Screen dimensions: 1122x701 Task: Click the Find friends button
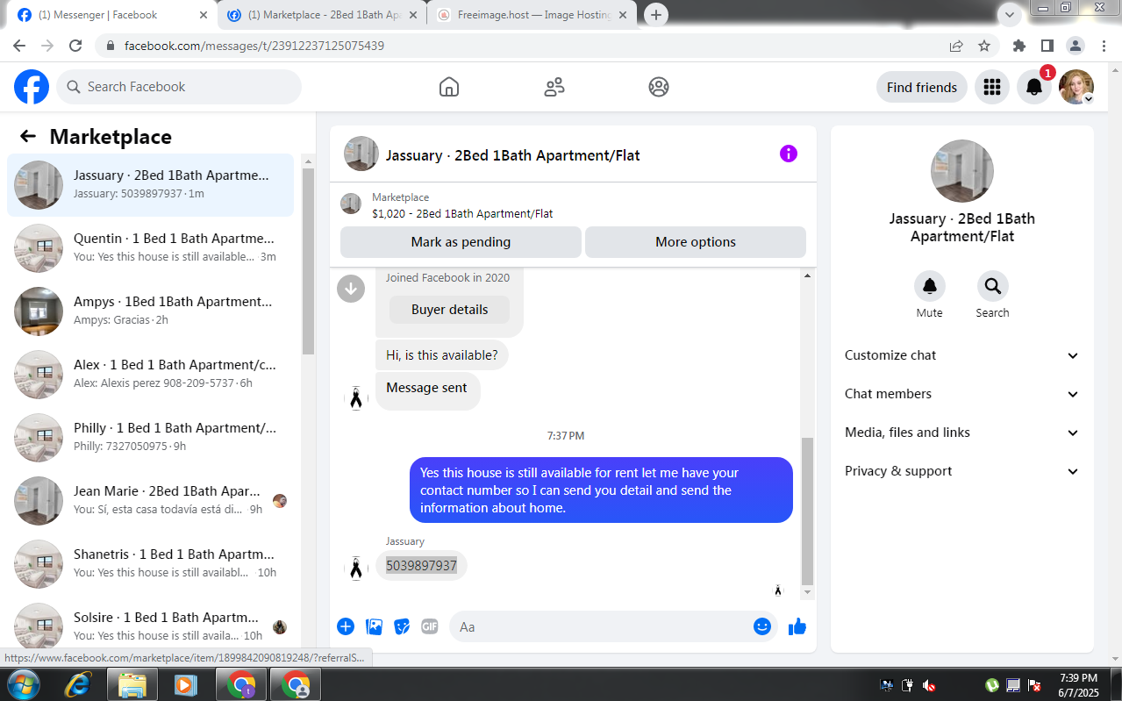pyautogui.click(x=922, y=87)
